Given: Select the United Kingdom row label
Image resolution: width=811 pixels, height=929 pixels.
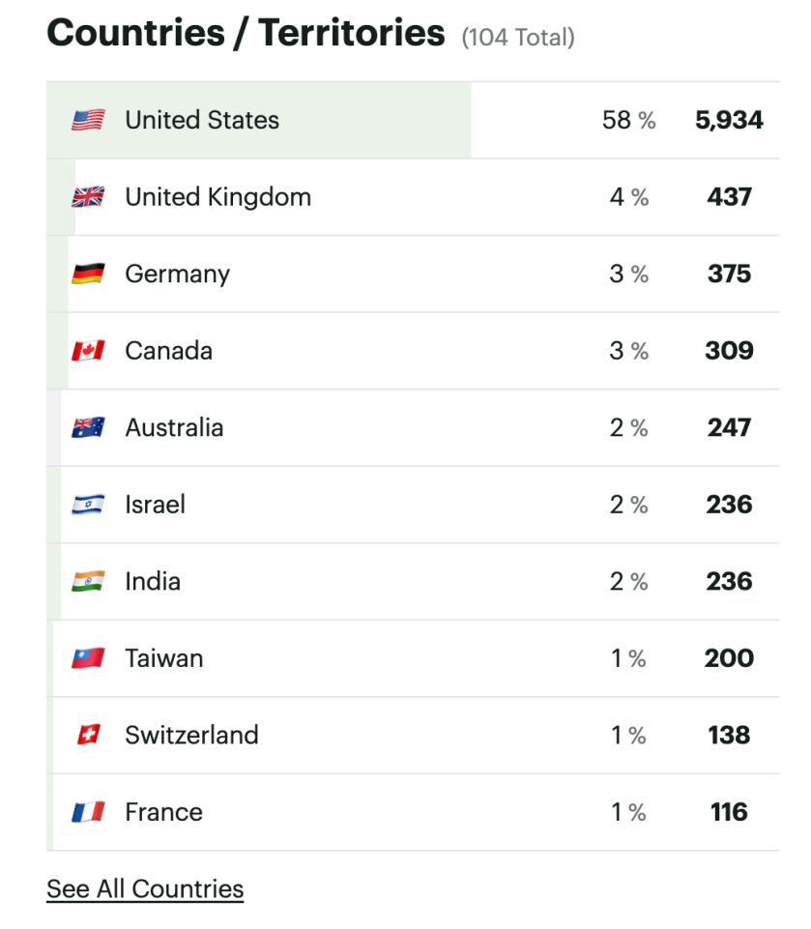Looking at the screenshot, I should tap(217, 197).
